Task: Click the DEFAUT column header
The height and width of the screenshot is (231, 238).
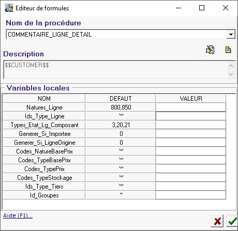Action: point(121,99)
